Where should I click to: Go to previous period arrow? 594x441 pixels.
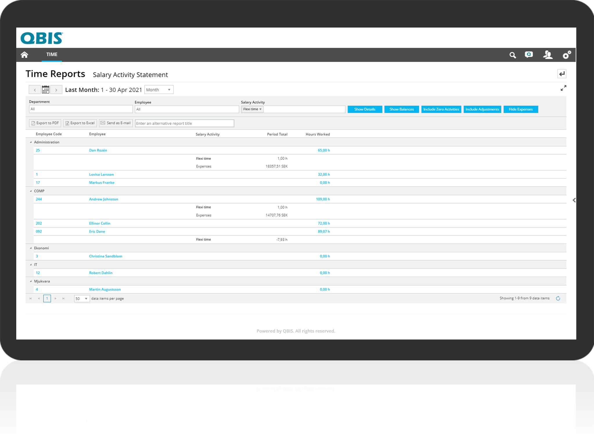[35, 90]
